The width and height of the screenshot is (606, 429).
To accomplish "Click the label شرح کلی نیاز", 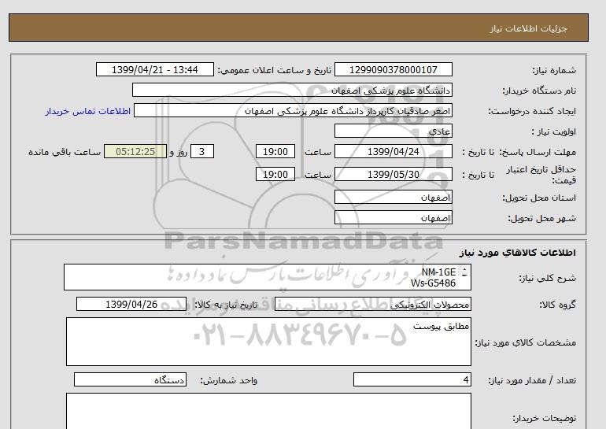I will [x=547, y=278].
